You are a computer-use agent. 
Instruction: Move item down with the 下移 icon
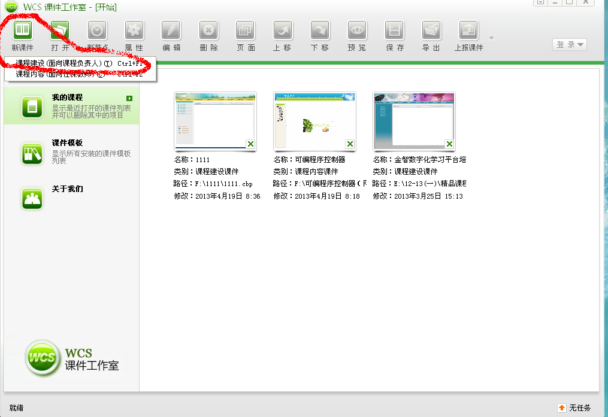click(320, 30)
